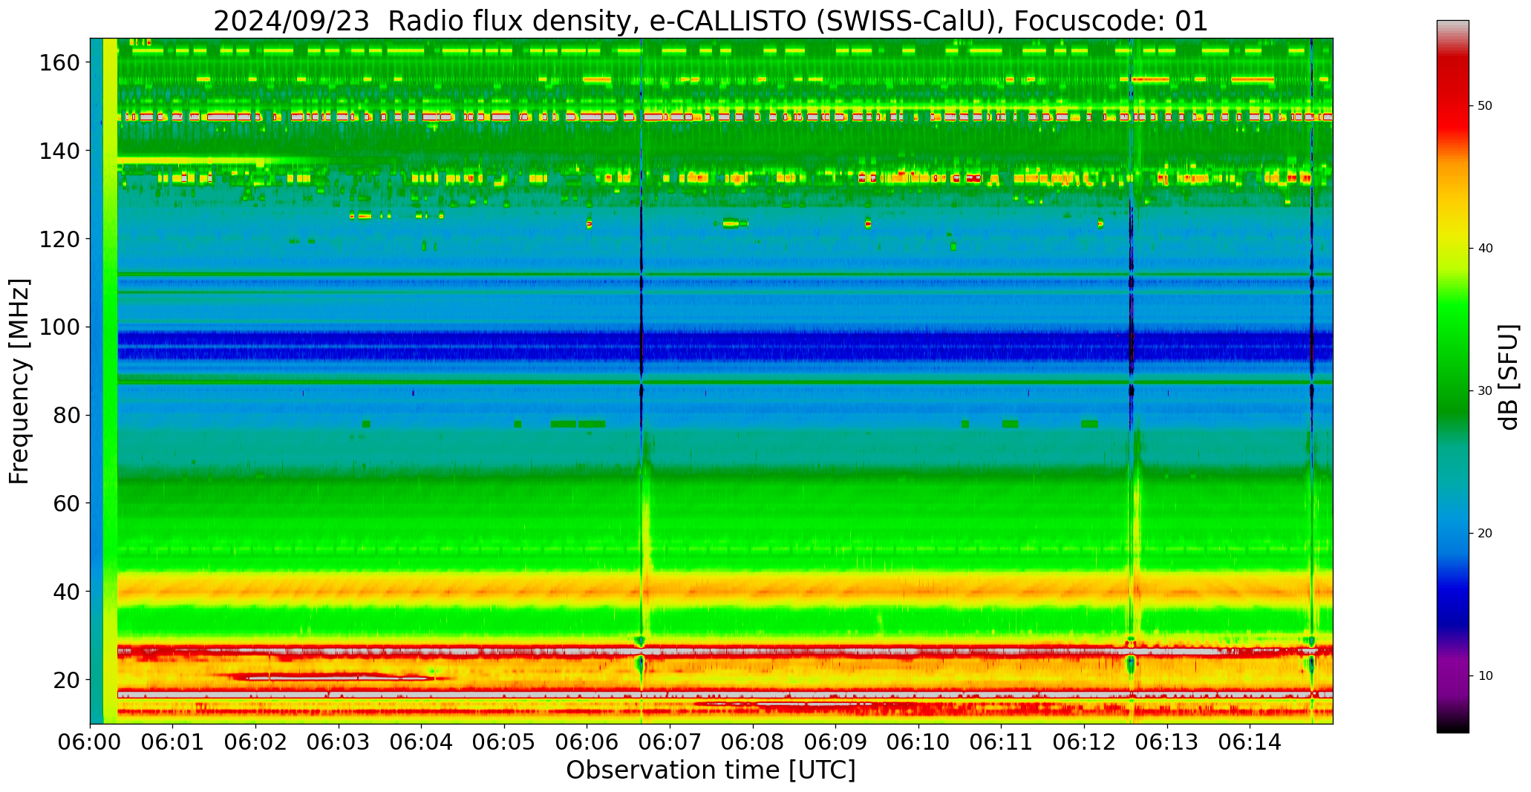
Task: Click the plot title mentioning e-CALLISTO (SWISS-CalU)
Action: point(711,21)
